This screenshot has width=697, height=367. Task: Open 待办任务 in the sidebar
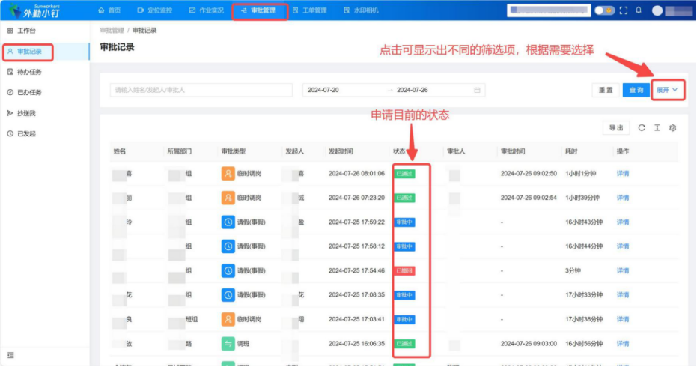pyautogui.click(x=44, y=72)
